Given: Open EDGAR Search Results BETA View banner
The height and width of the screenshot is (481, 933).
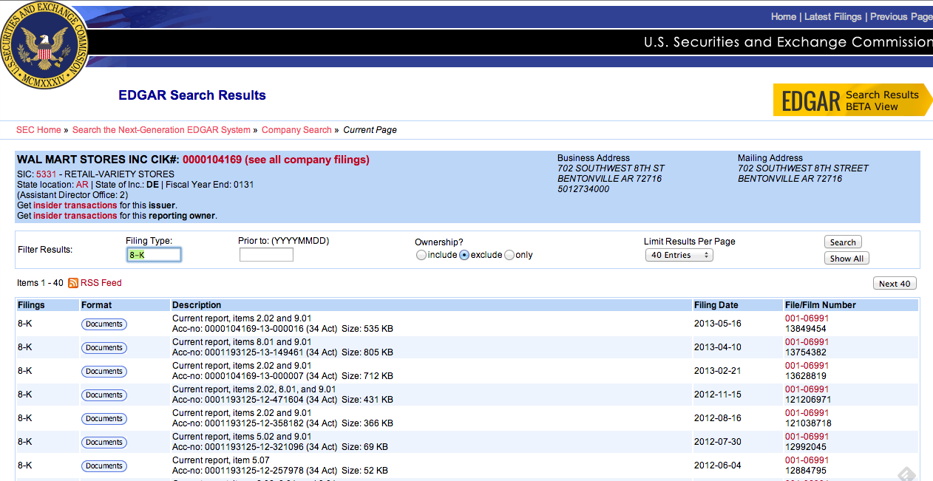Looking at the screenshot, I should [x=852, y=100].
